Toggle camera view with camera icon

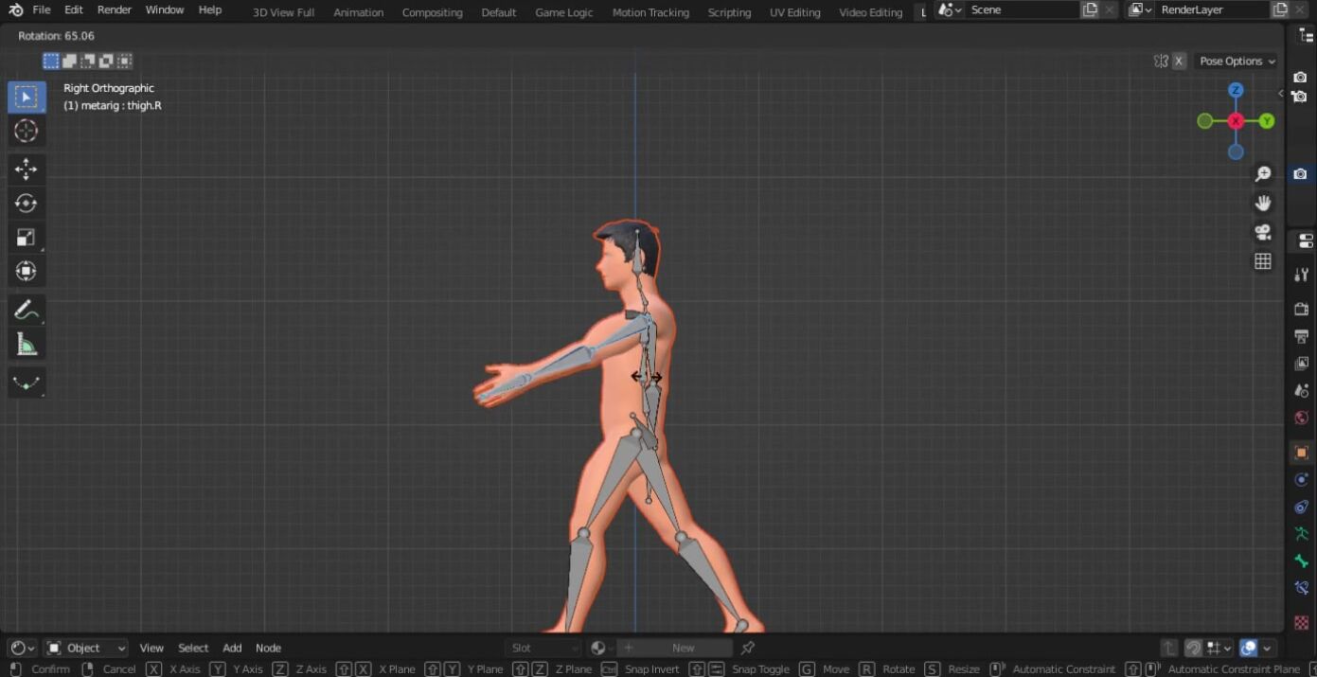click(x=1262, y=232)
